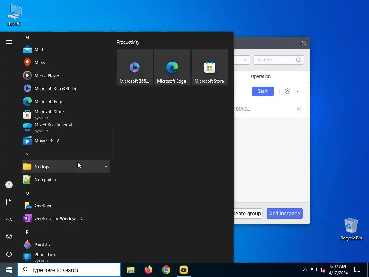Expand the Node.js folder

66,166
